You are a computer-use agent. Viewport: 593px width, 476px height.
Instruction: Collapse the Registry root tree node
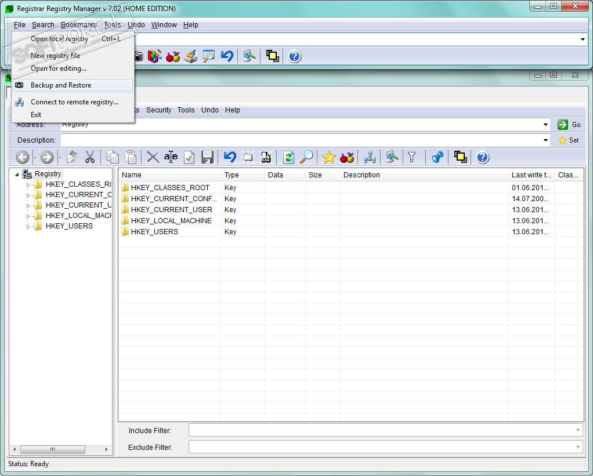coord(17,175)
